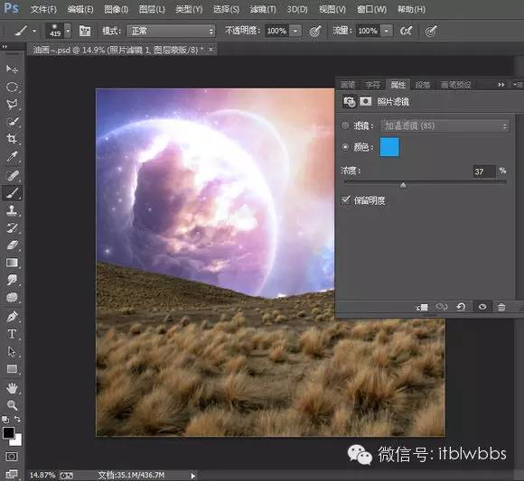Select the Zoom tool

tap(12, 405)
